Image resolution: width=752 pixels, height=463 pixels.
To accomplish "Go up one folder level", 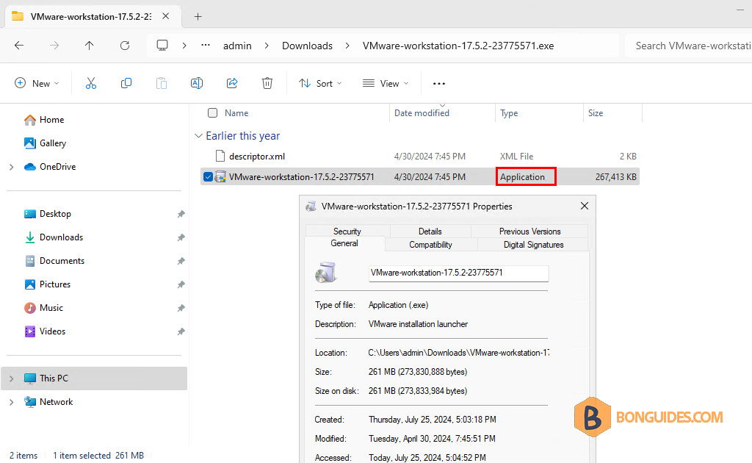I will [x=89, y=46].
